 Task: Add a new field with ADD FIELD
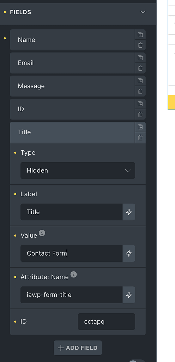tap(78, 348)
